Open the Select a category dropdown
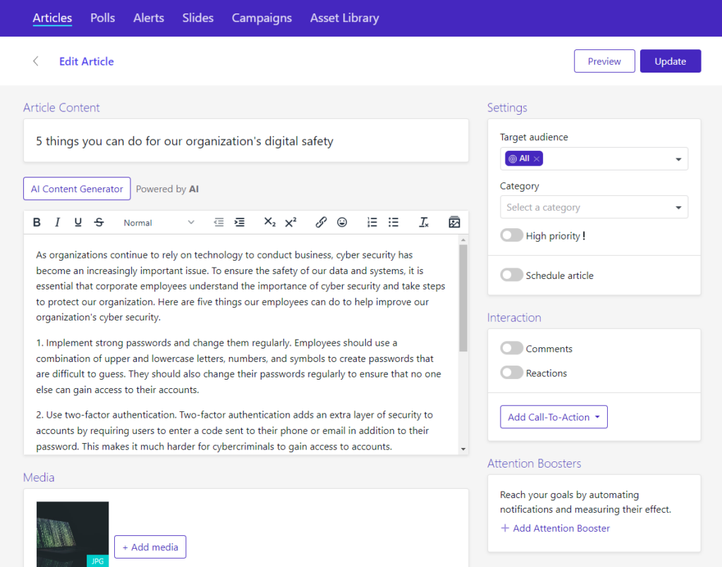The height and width of the screenshot is (567, 722). 594,207
